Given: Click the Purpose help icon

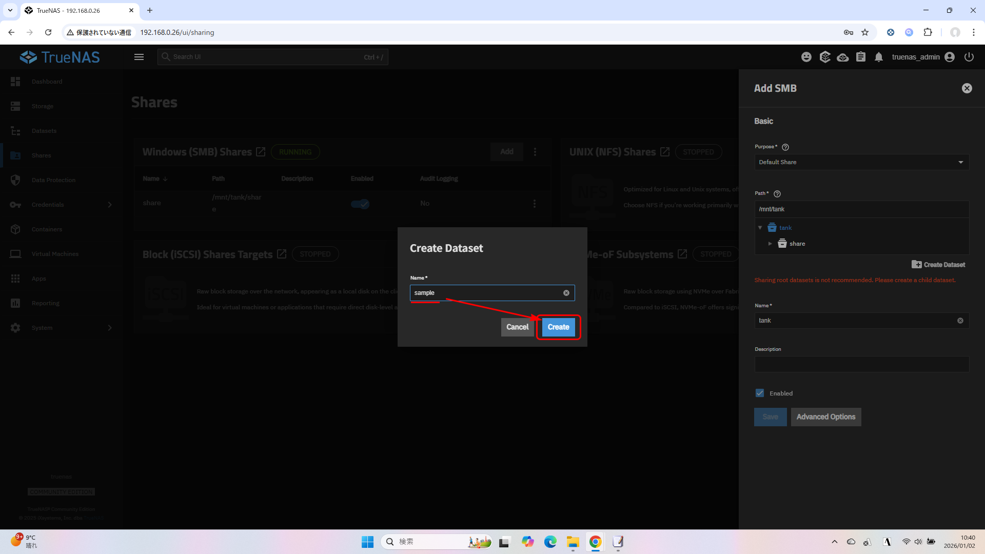Looking at the screenshot, I should click(x=785, y=147).
